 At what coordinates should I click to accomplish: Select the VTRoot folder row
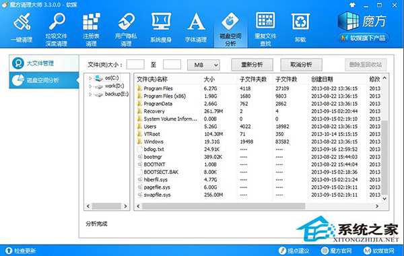click(x=258, y=134)
